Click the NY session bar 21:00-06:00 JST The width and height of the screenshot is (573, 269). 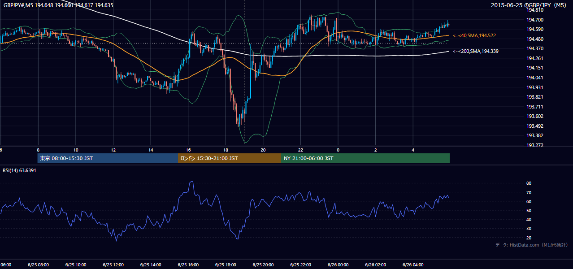pyautogui.click(x=365, y=158)
